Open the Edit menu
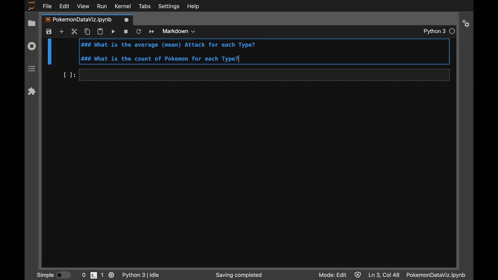This screenshot has height=280, width=498. click(x=64, y=6)
